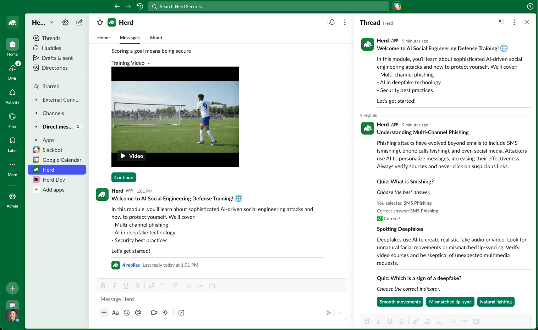Image resolution: width=538 pixels, height=330 pixels.
Task: Open the Files section from sidebar
Action: coord(12,119)
